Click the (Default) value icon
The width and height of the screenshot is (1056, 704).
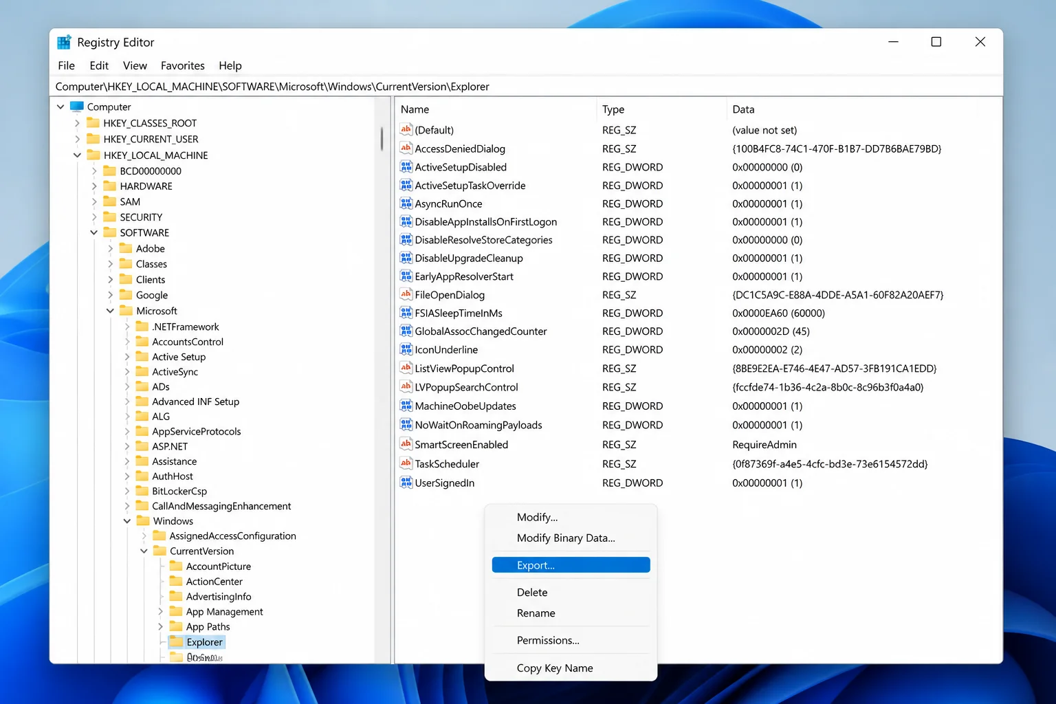[x=406, y=130]
